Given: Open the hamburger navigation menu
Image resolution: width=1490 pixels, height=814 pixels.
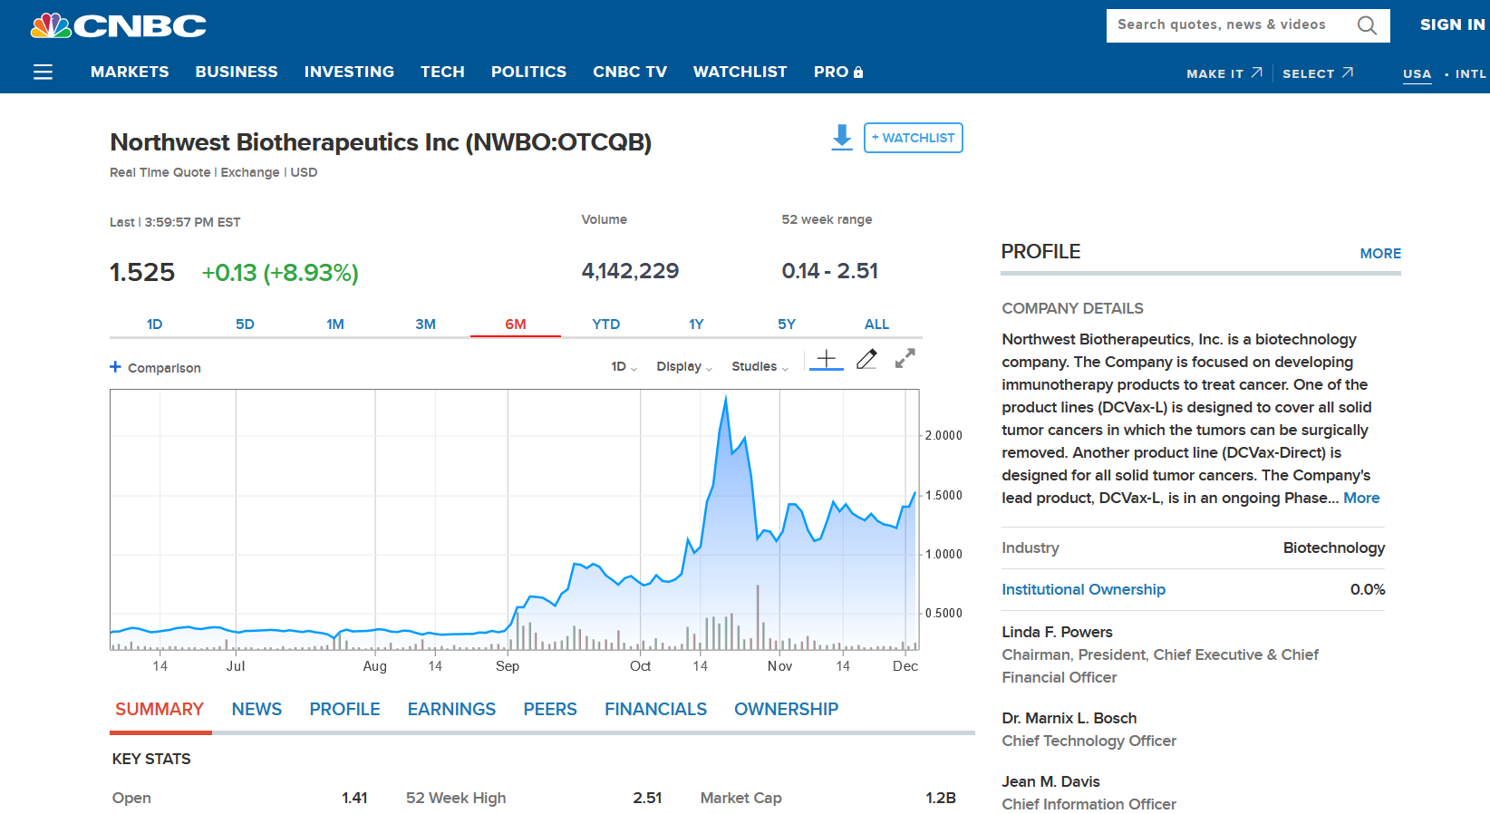Looking at the screenshot, I should [x=43, y=72].
